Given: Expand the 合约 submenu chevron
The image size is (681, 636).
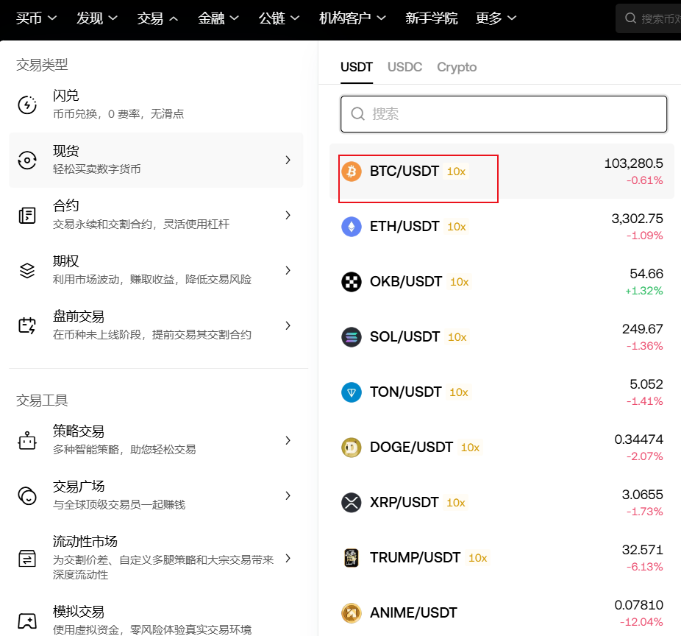Looking at the screenshot, I should point(288,215).
